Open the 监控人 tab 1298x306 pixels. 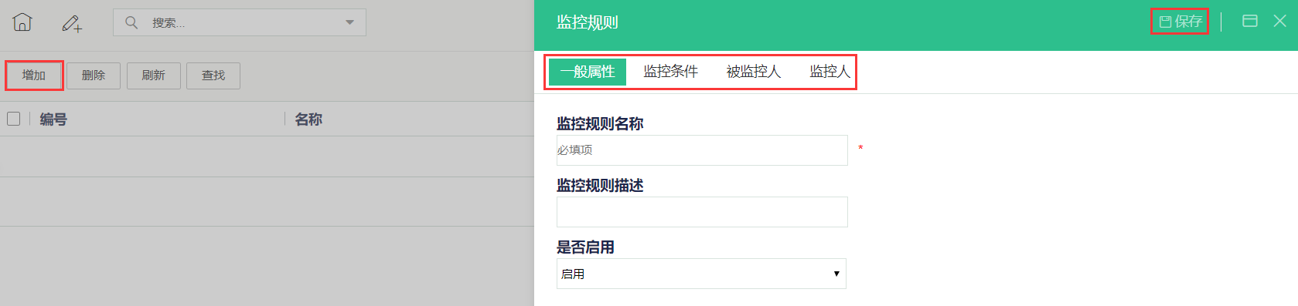click(830, 72)
